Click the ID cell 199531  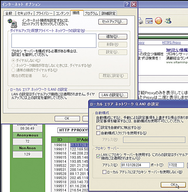click(60, 170)
